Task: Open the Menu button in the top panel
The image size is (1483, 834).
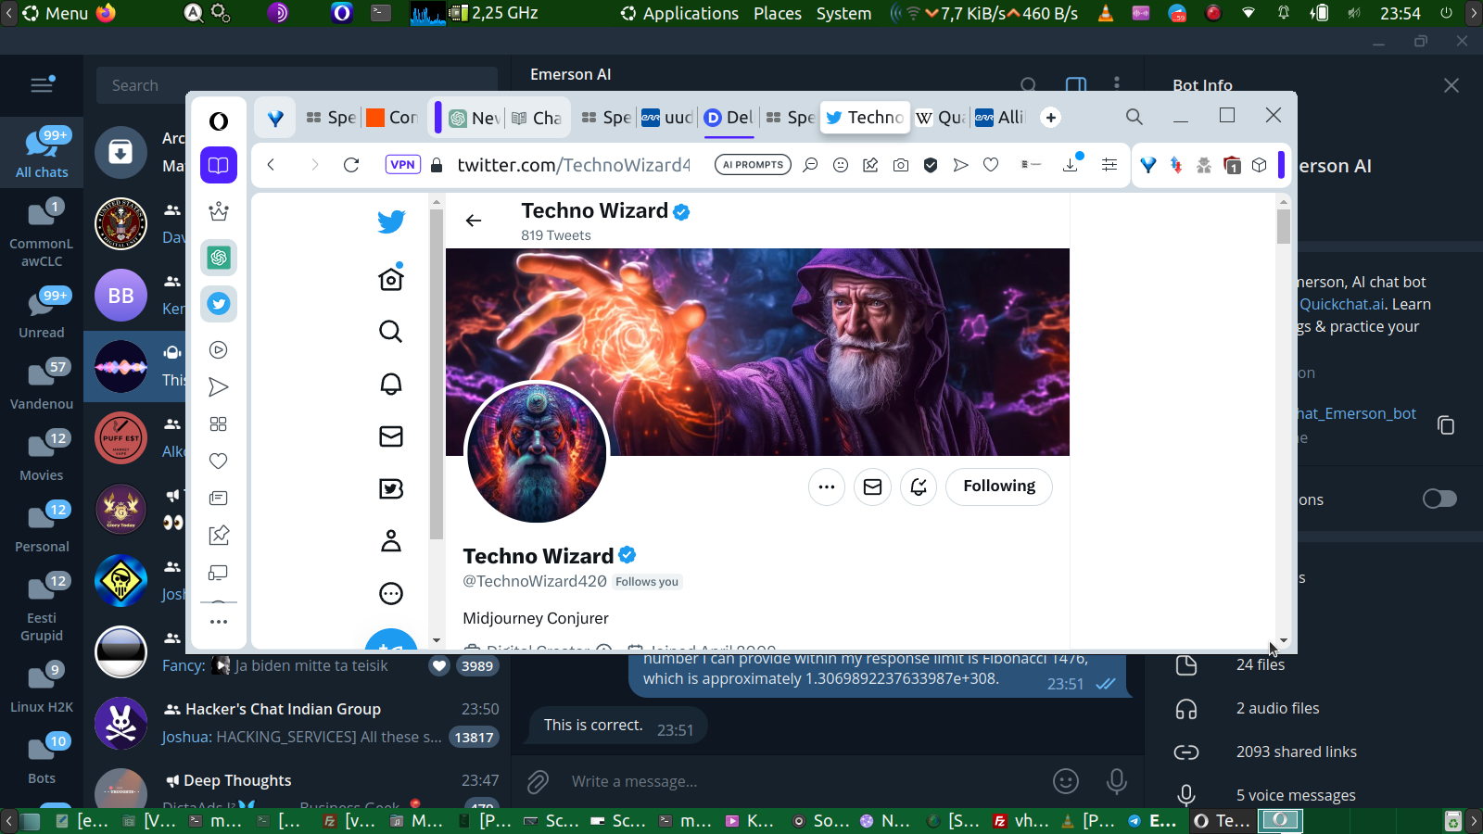Action: (x=55, y=13)
